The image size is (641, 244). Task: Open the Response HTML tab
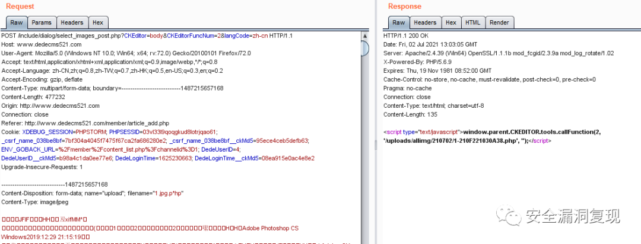(x=474, y=23)
